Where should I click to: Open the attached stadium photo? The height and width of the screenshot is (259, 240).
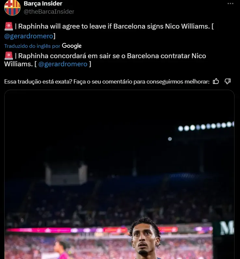pos(119,175)
